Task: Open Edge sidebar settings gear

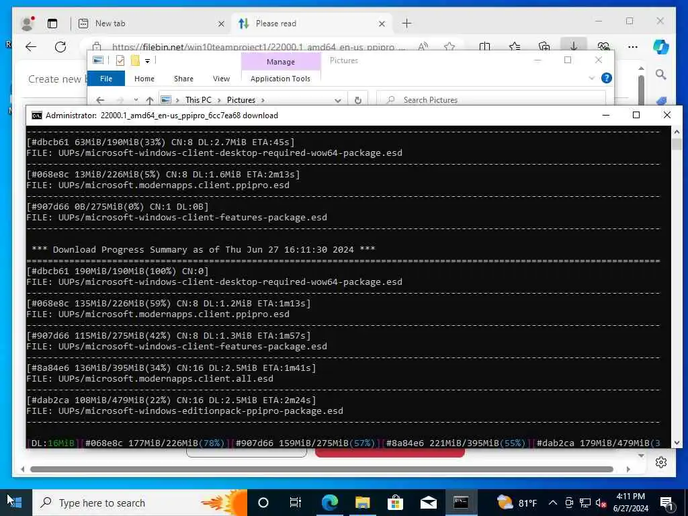Action: (661, 462)
